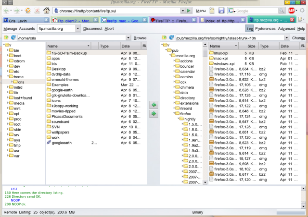Open the remote column picker icon
The height and width of the screenshot is (217, 308).
[303, 46]
